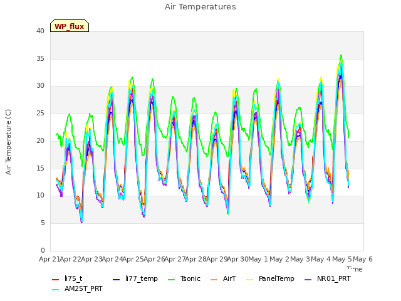The width and height of the screenshot is (401, 301).
Task: Click the Apr 27 x-axis date label
Action: (175, 259)
